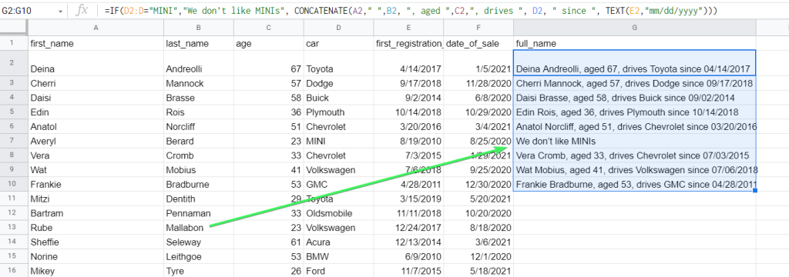Select the Dentith cell
The image size is (789, 277).
(200, 199)
